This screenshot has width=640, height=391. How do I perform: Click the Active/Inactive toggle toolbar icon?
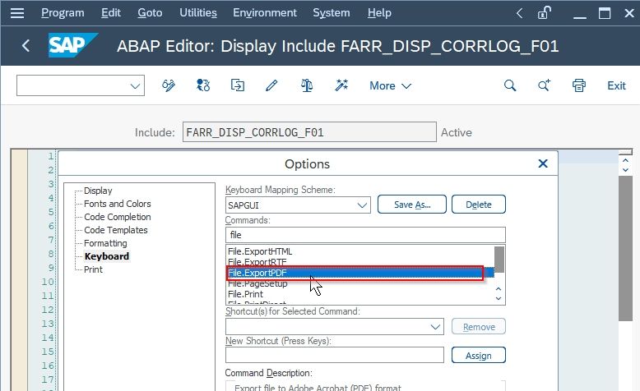click(203, 85)
